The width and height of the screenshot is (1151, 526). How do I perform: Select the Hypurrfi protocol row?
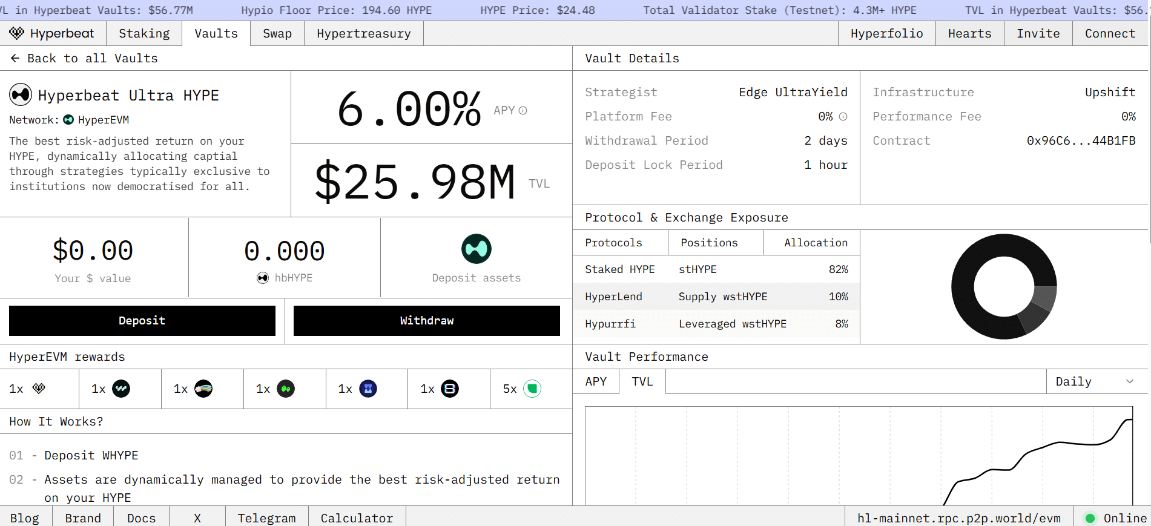[x=716, y=324]
